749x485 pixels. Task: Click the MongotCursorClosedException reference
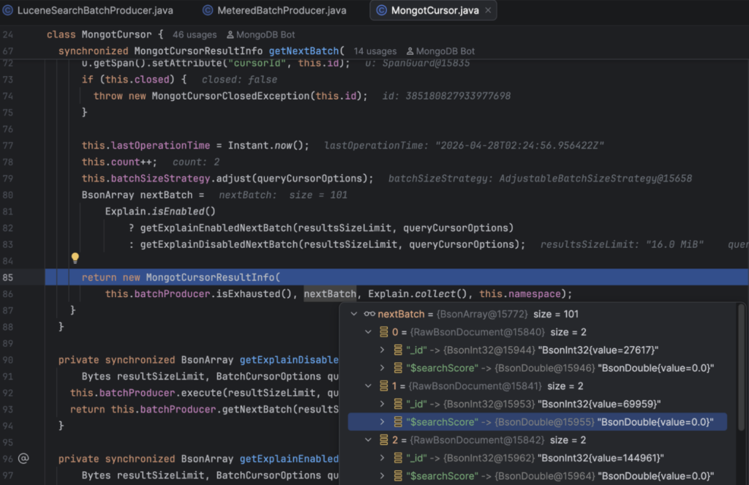(x=230, y=96)
